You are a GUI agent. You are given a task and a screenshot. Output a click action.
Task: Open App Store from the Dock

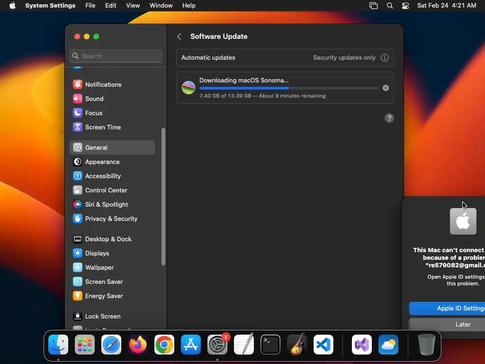click(x=191, y=345)
